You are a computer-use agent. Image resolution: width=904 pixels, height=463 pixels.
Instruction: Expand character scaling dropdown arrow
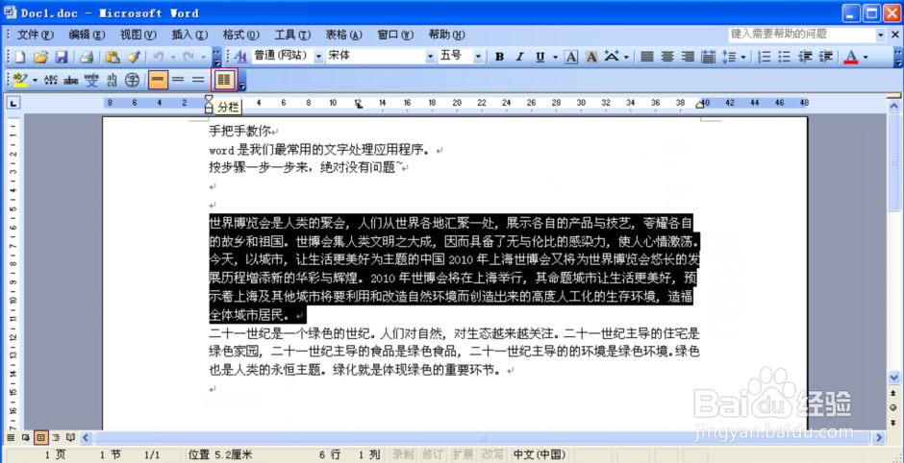[x=626, y=57]
